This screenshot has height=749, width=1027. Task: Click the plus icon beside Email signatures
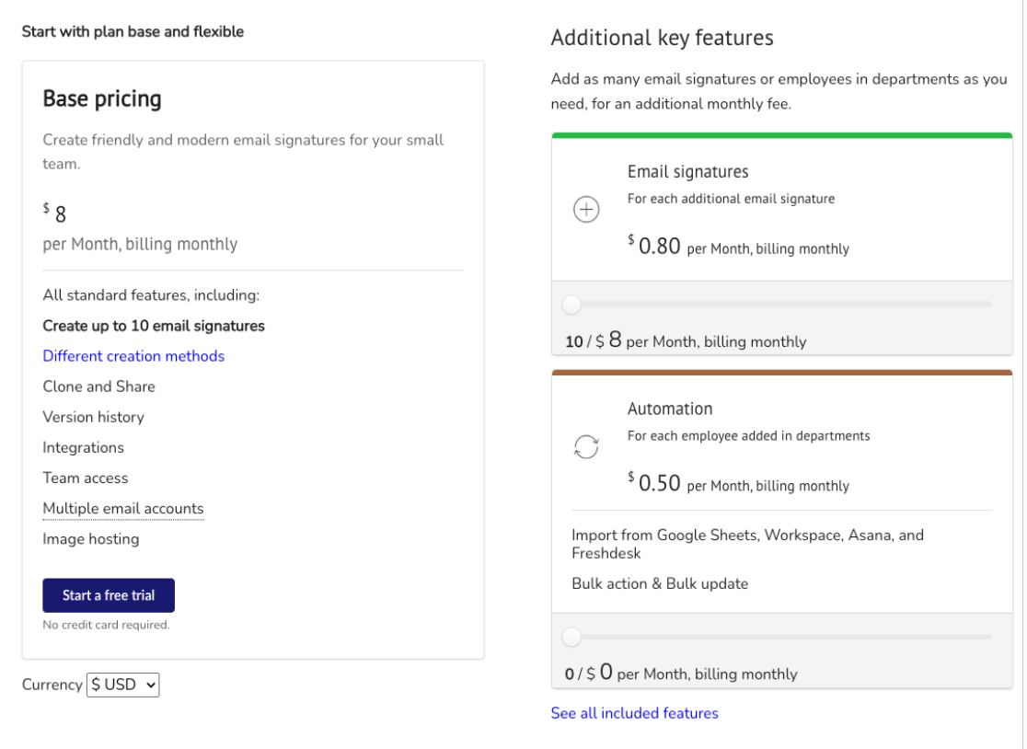pos(586,210)
